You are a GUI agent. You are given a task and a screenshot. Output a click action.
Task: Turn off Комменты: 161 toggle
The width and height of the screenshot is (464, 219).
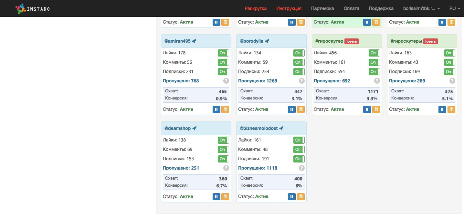[374, 62]
